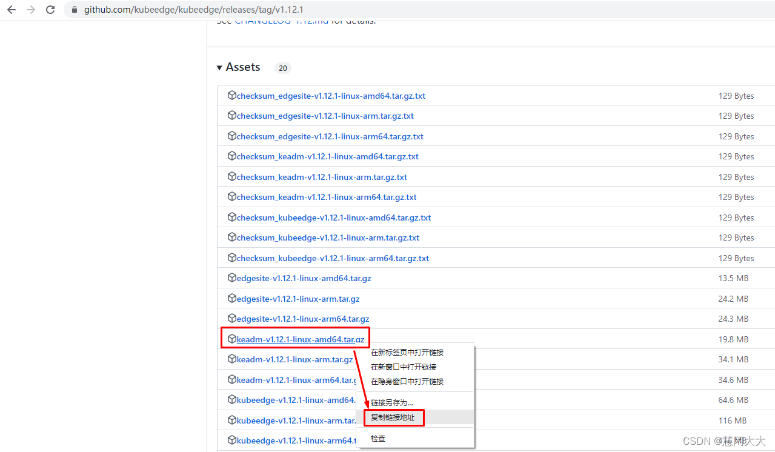Click the '19.8 MB' size of keadm amd64
This screenshot has width=775, height=452.
pyautogui.click(x=733, y=339)
